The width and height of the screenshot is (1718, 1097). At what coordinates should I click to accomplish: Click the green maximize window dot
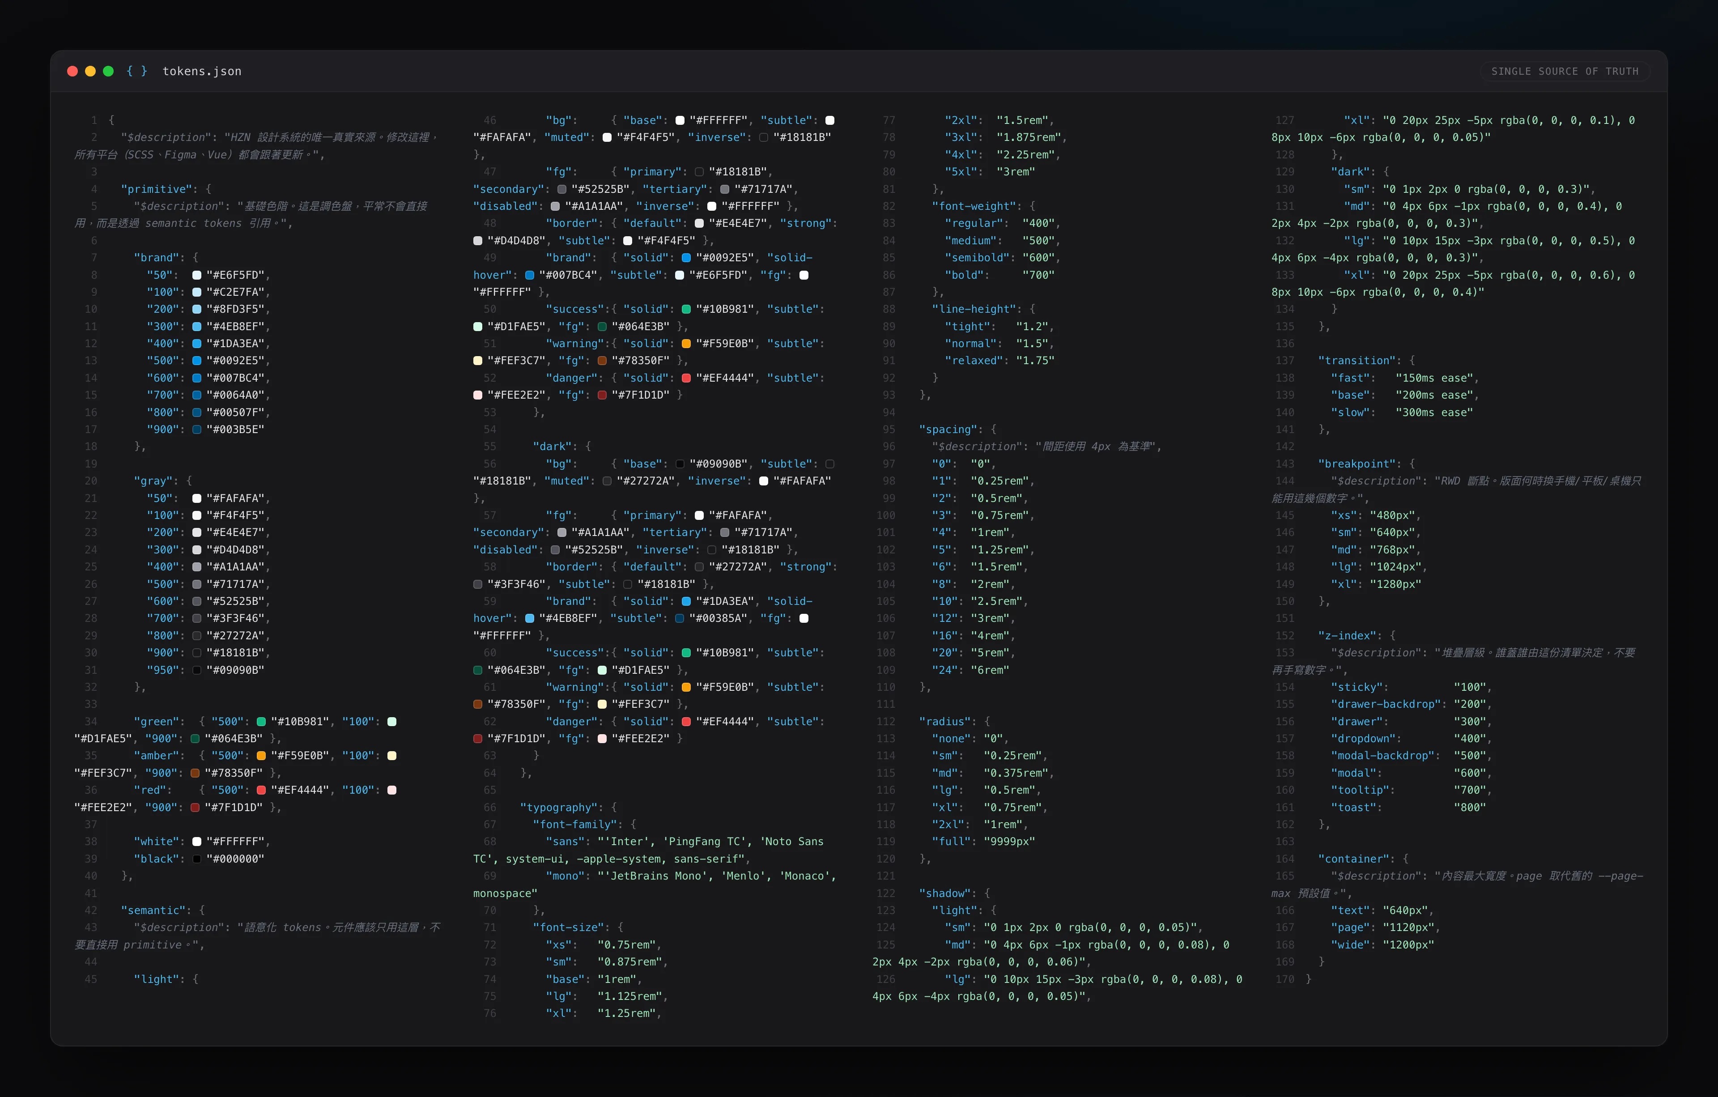coord(108,71)
